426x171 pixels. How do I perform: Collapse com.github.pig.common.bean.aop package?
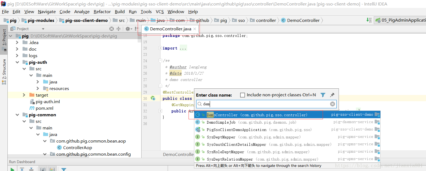pos(45,141)
